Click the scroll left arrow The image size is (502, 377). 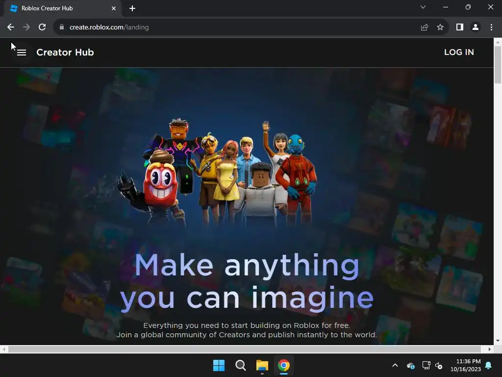3,349
